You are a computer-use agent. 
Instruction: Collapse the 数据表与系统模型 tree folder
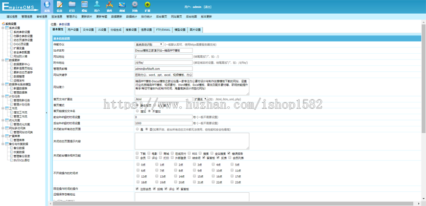tap(3, 84)
